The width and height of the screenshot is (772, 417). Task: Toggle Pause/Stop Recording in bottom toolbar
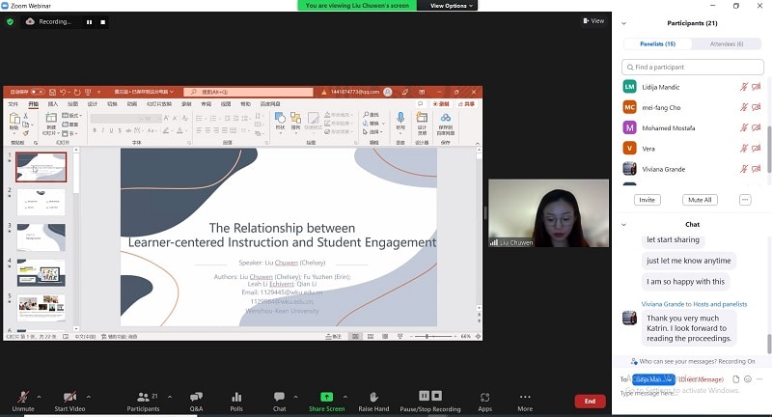click(x=431, y=397)
